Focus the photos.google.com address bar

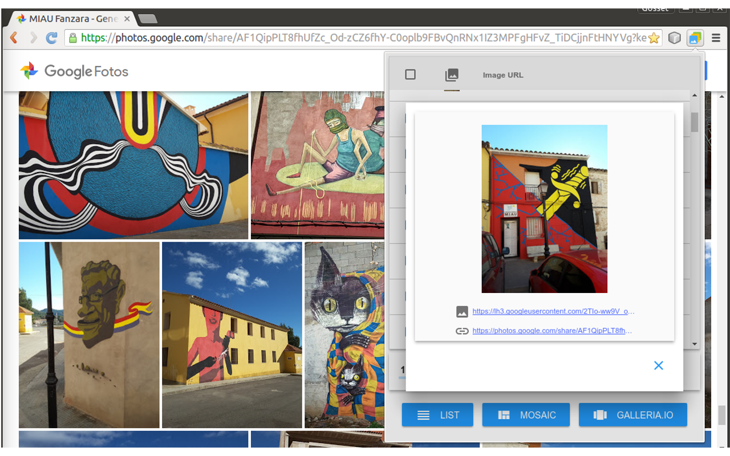pos(363,38)
